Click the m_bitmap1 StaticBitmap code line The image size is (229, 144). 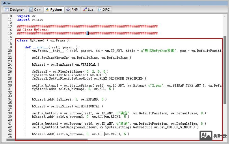[116, 86]
